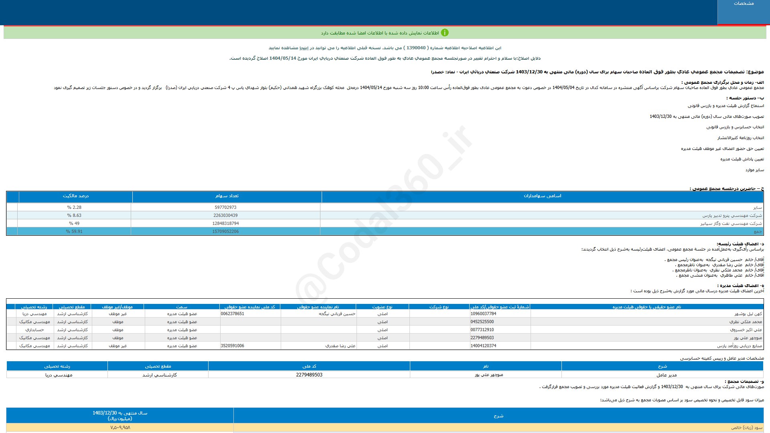Click the نام header in CEO table
Viewport: 770px width, 433px height.
click(x=486, y=366)
